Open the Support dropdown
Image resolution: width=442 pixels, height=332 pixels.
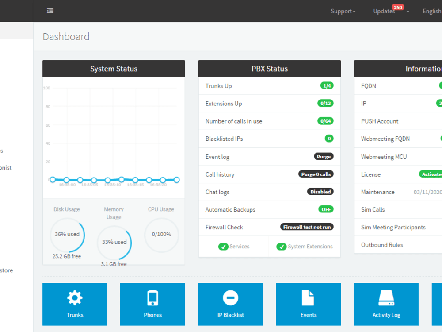coord(343,11)
